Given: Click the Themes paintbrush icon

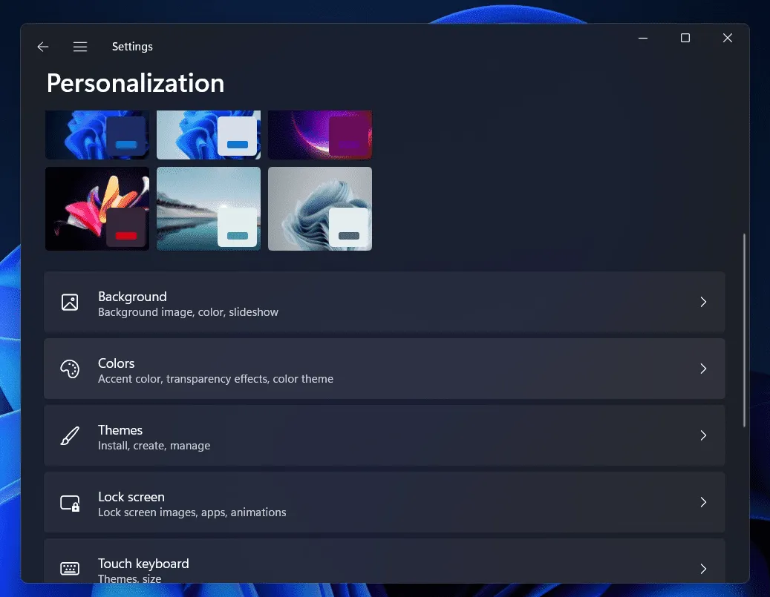Looking at the screenshot, I should coord(70,435).
